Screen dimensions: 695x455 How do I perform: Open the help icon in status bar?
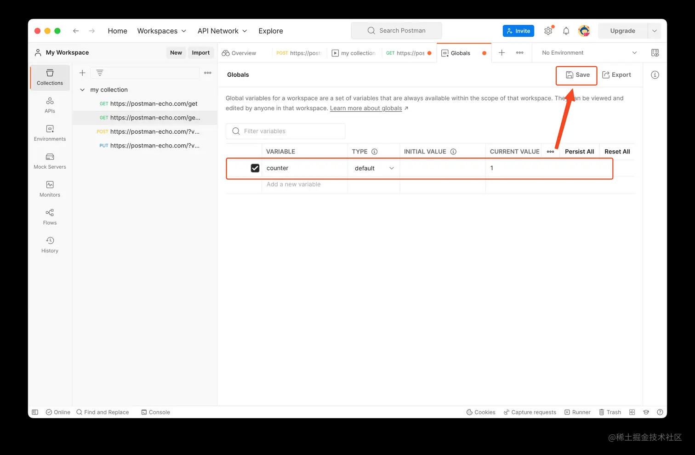(x=660, y=412)
